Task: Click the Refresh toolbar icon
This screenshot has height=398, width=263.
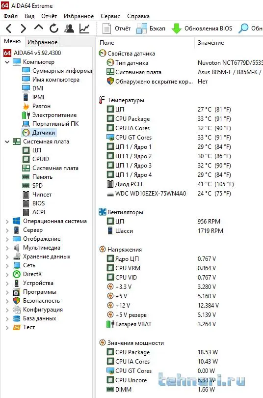Action: (53, 28)
